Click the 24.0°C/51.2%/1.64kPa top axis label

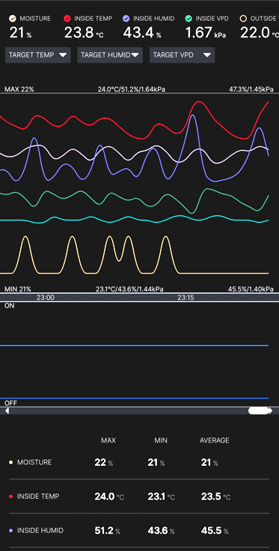click(132, 89)
